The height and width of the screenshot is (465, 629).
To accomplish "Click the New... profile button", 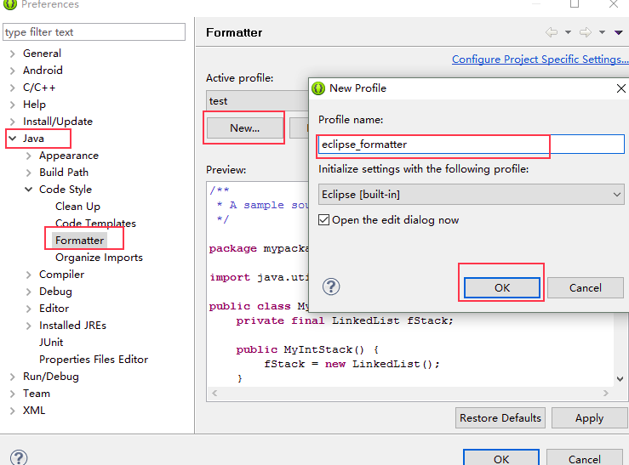I will pos(244,128).
